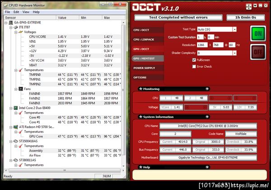This screenshot has height=190, width=271.
Task: Click the ST3500418AS hard drive icon
Action: point(16,141)
